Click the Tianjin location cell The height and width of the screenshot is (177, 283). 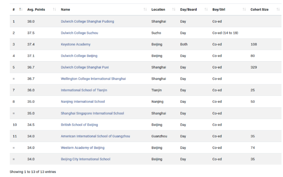[x=157, y=90]
